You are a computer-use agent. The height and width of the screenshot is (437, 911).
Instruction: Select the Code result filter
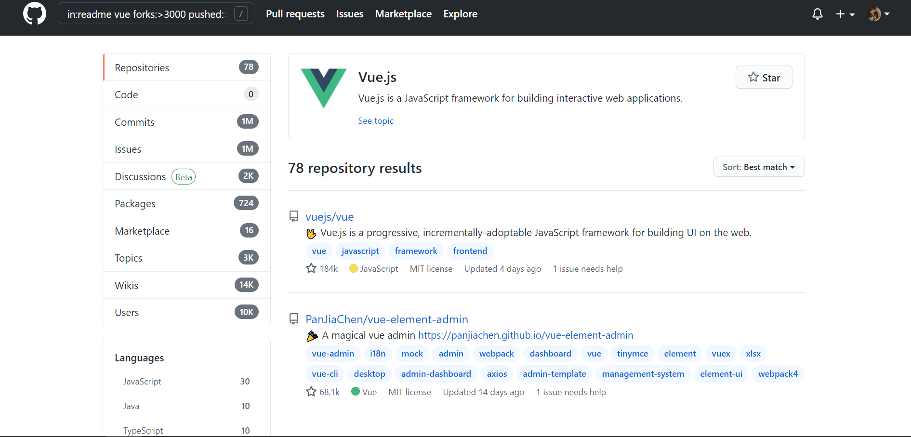pyautogui.click(x=187, y=94)
